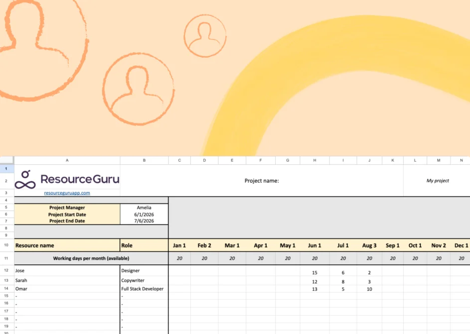Click the 'Oct 1' month header
The image size is (470, 334).
pos(415,245)
